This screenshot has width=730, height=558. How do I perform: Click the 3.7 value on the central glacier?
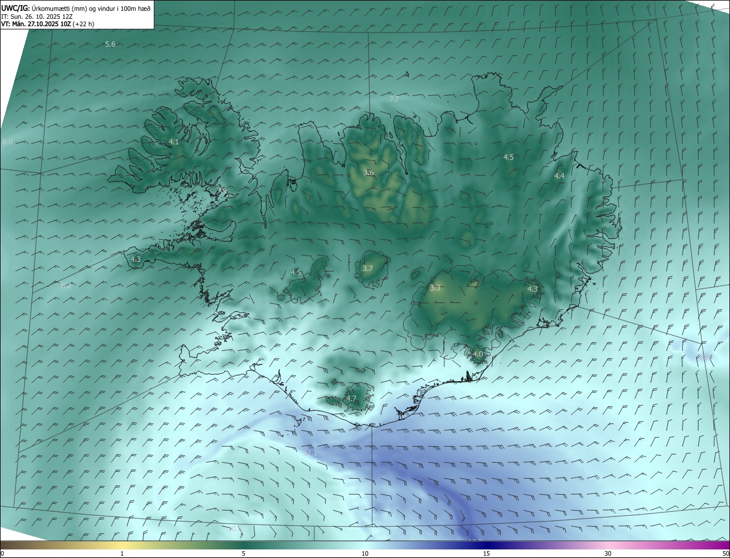coord(368,269)
